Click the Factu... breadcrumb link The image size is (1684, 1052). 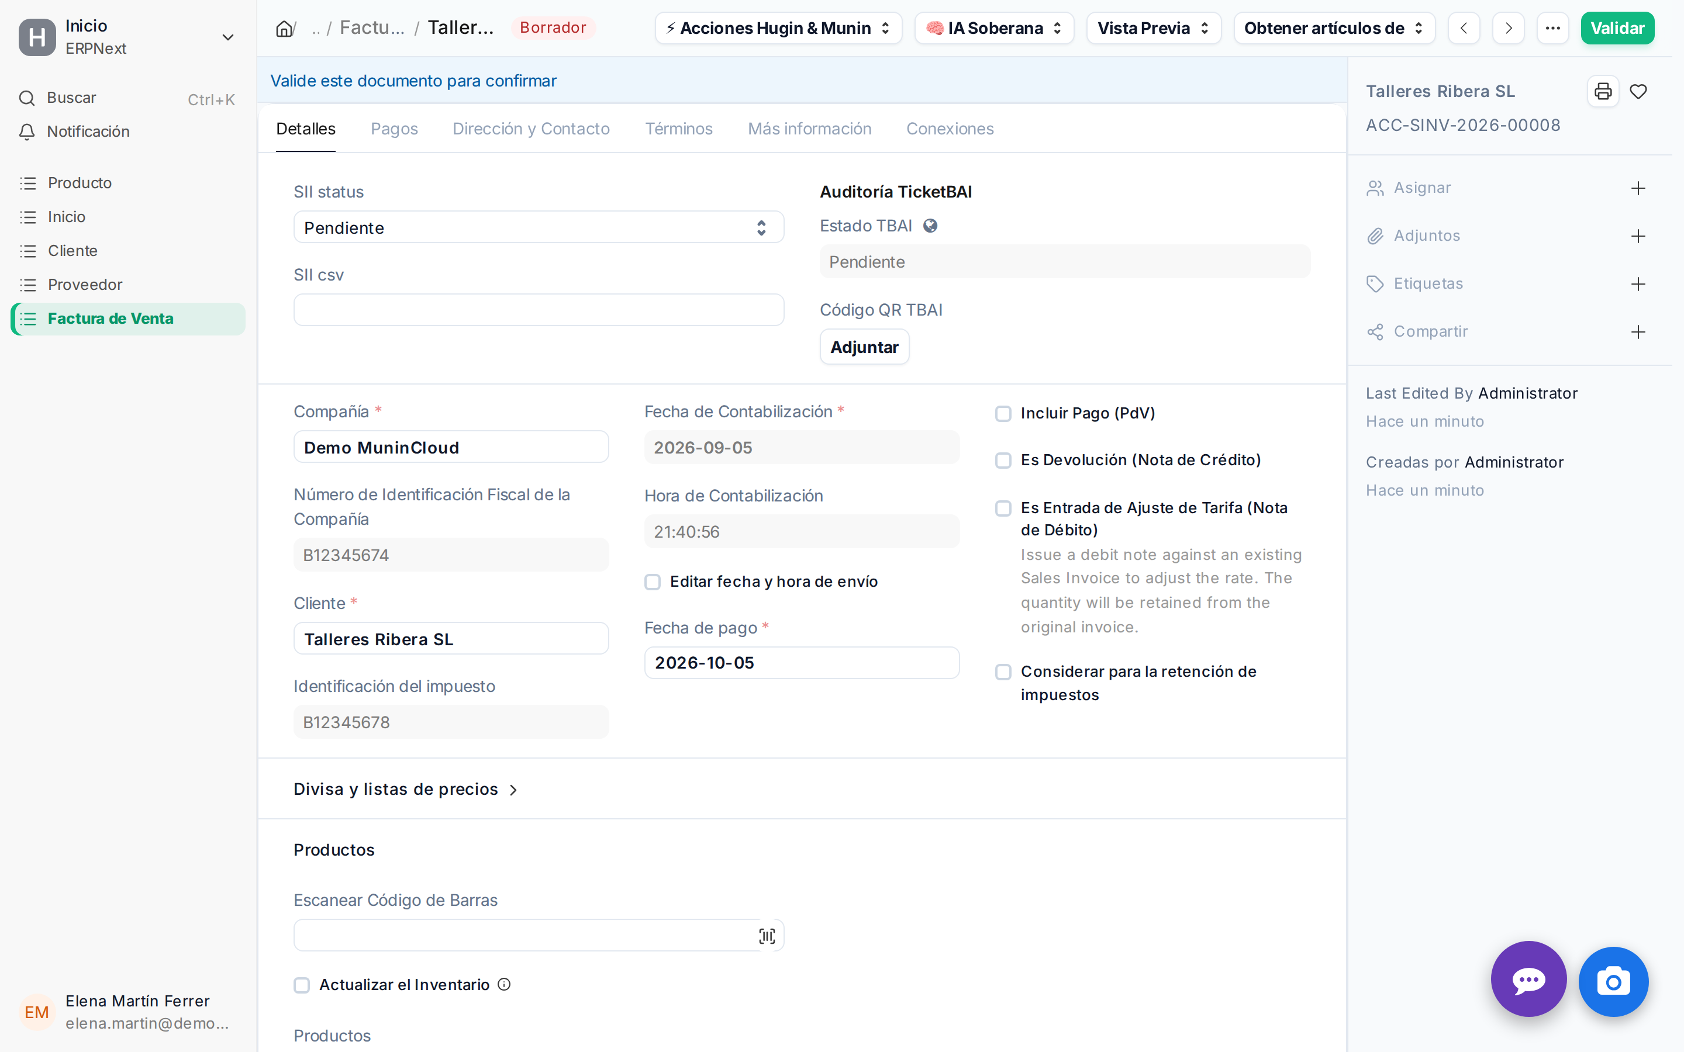tap(372, 28)
